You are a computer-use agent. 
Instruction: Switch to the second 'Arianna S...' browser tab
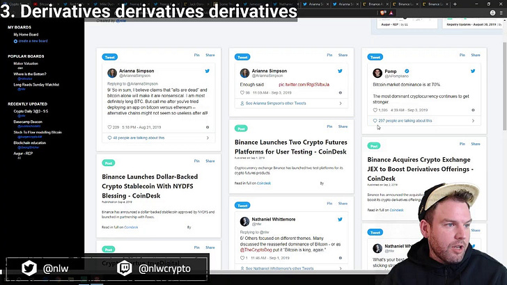[345, 4]
